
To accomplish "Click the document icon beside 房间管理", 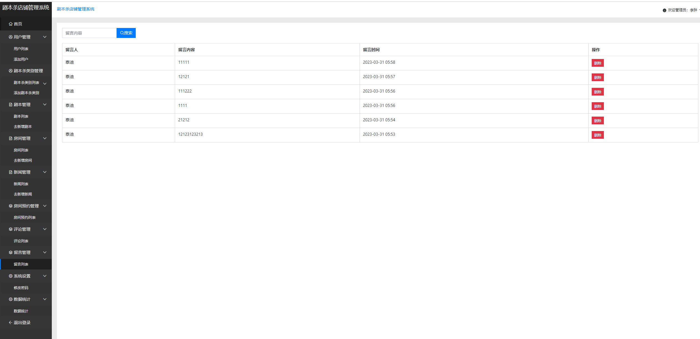I will pyautogui.click(x=11, y=138).
